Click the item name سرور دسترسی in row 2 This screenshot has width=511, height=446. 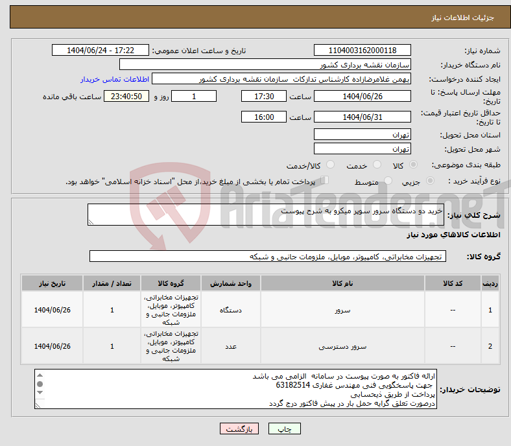point(342,347)
